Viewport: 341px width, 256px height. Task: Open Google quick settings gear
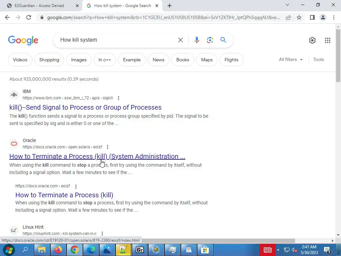point(312,40)
